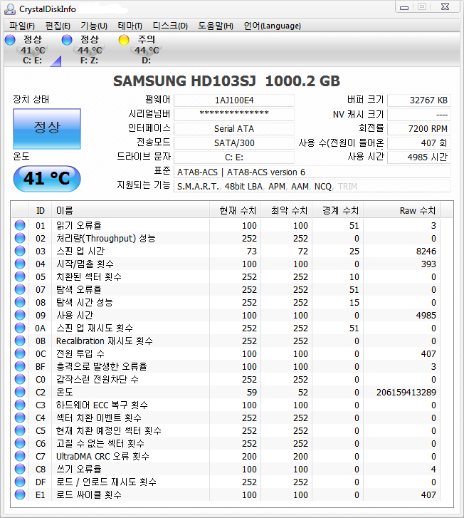
Task: Open the 테마(T) menu
Action: tap(130, 26)
